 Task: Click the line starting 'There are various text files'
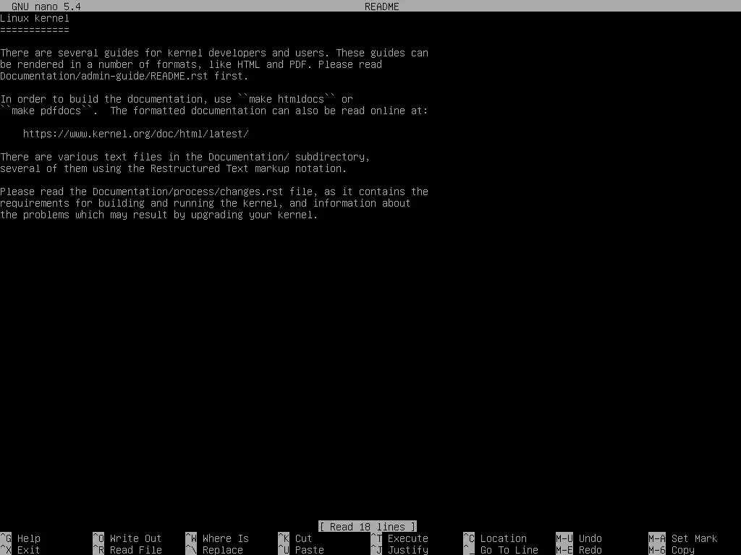[185, 157]
